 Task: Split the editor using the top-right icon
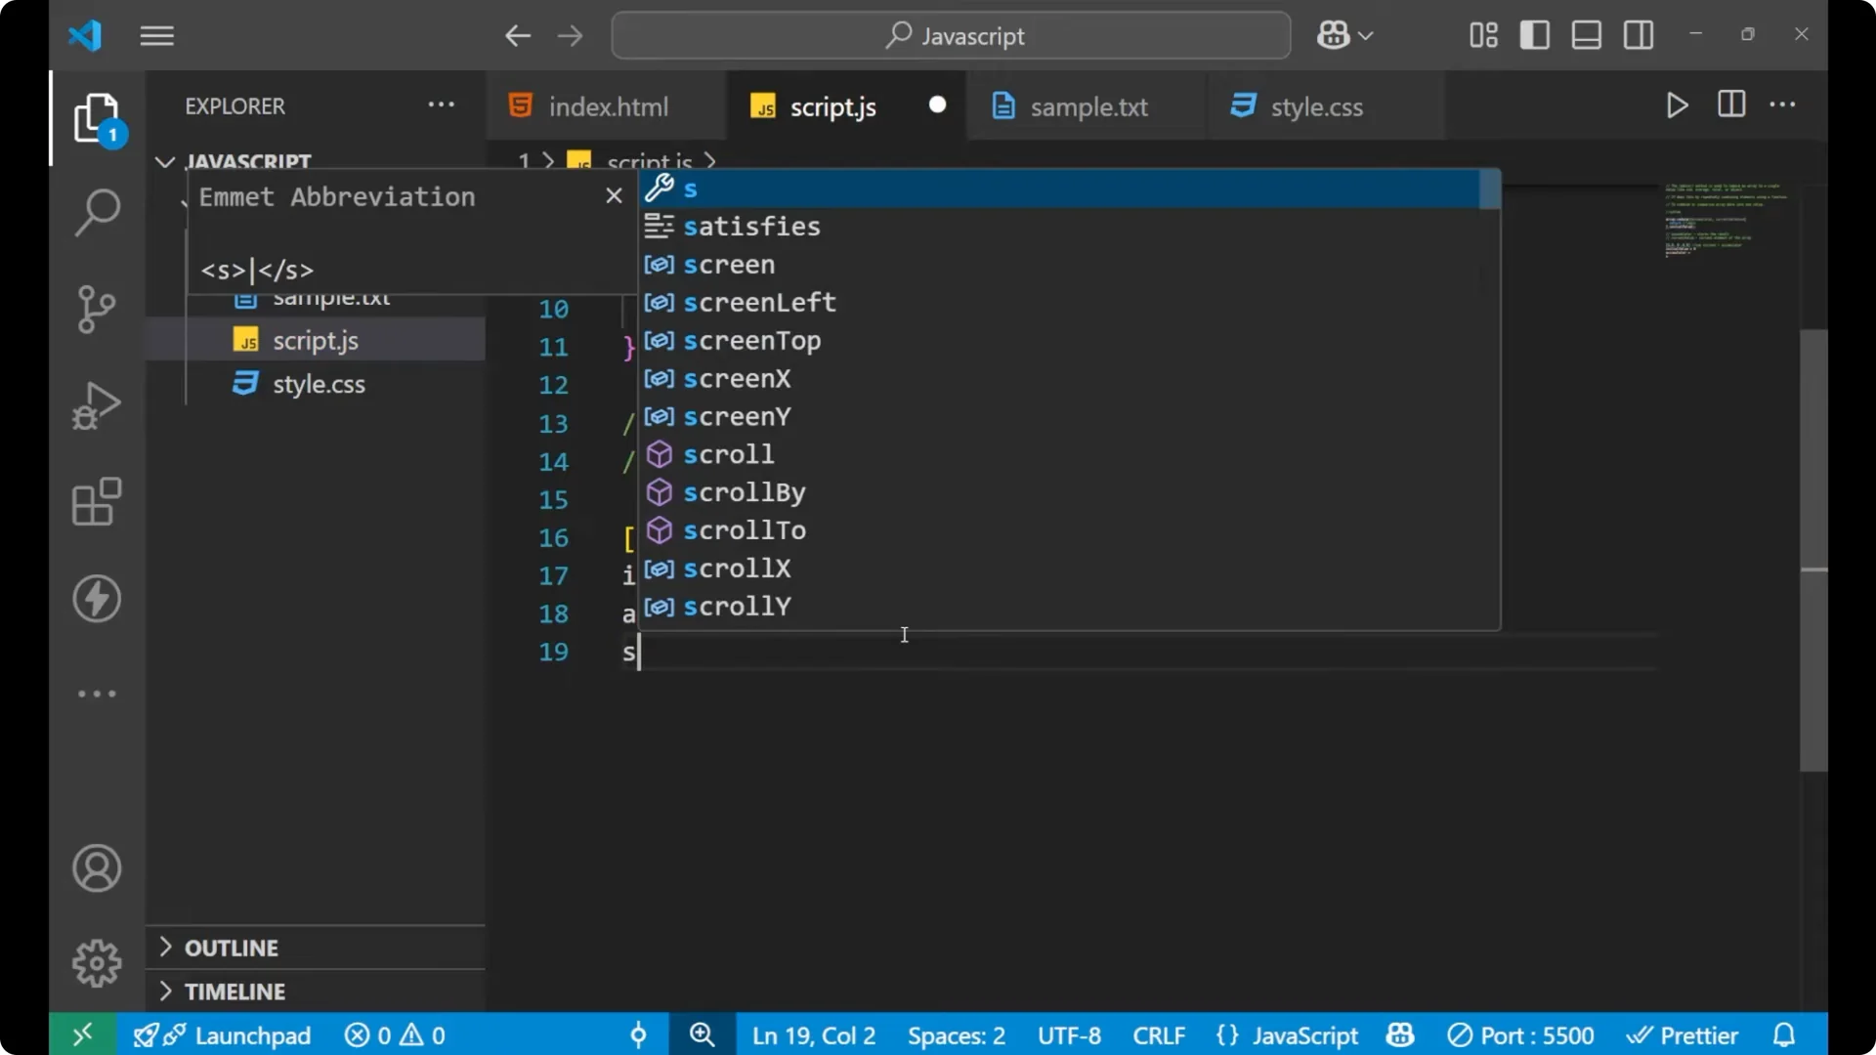click(x=1730, y=105)
